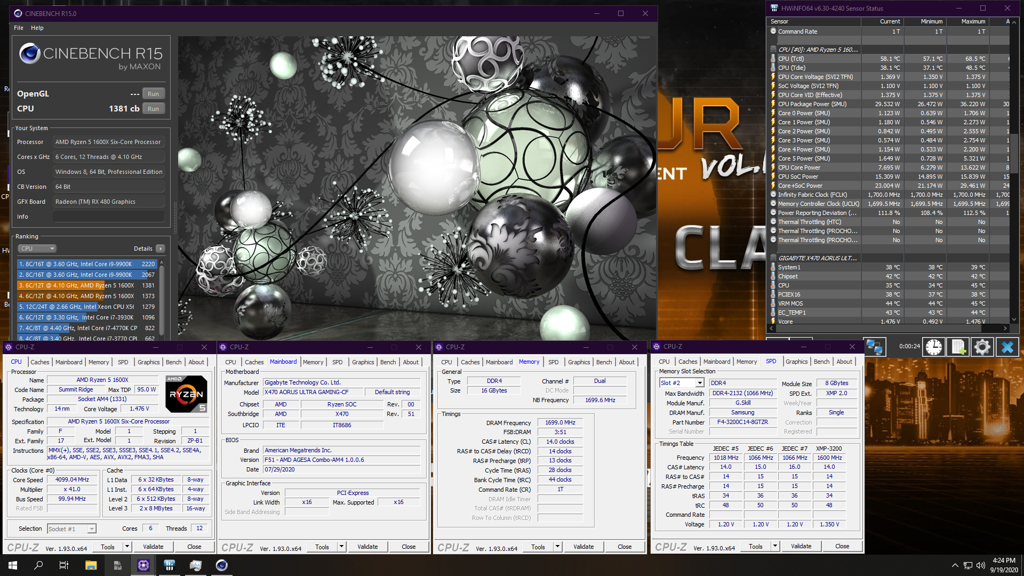This screenshot has height=576, width=1024.
Task: Switch to Caches tab in first CPU-Z window
Action: (40, 362)
